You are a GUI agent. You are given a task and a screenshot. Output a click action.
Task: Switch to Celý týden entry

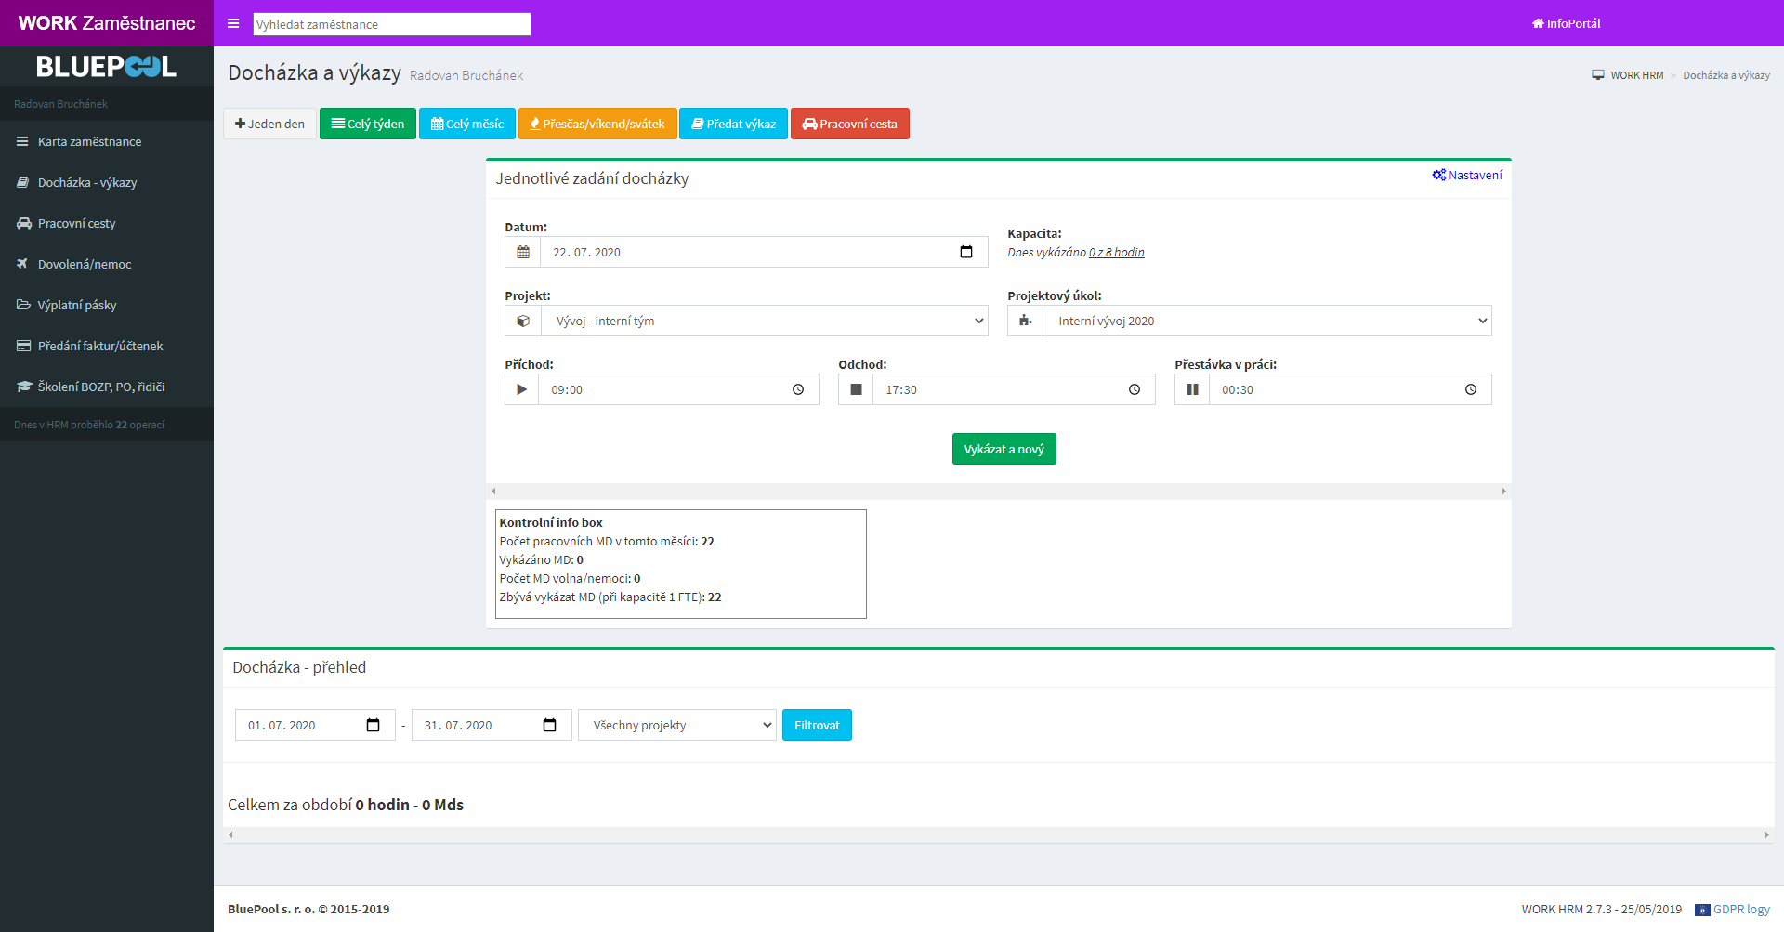pos(368,124)
